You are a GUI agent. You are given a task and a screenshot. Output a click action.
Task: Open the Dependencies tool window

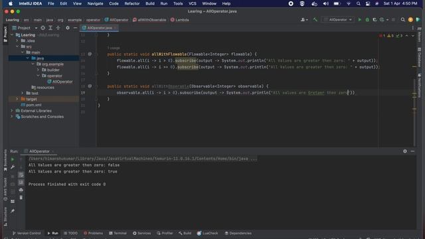(238, 233)
